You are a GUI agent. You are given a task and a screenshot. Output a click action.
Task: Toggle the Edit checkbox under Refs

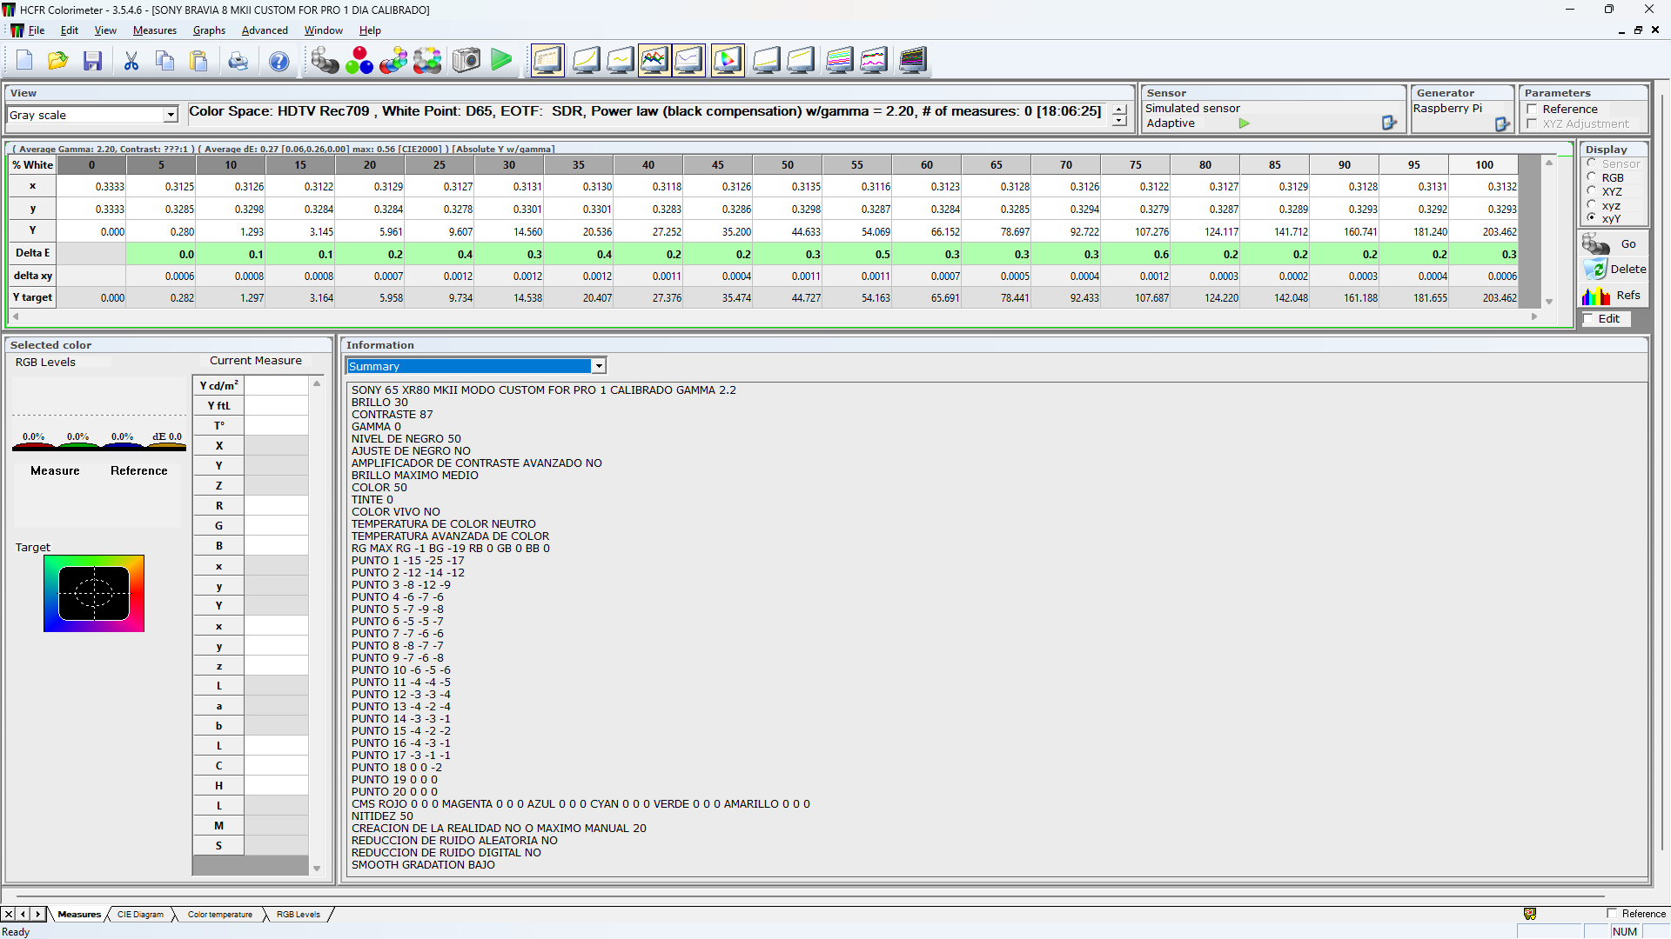click(x=1588, y=319)
